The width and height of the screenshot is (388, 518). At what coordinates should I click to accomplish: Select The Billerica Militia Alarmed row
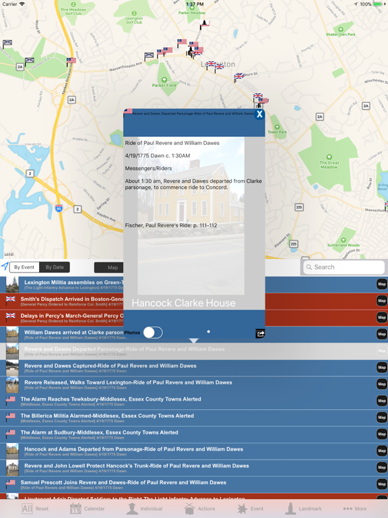194,418
